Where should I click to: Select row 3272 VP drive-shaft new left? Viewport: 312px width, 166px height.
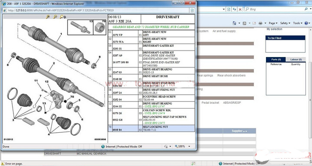click(151, 34)
